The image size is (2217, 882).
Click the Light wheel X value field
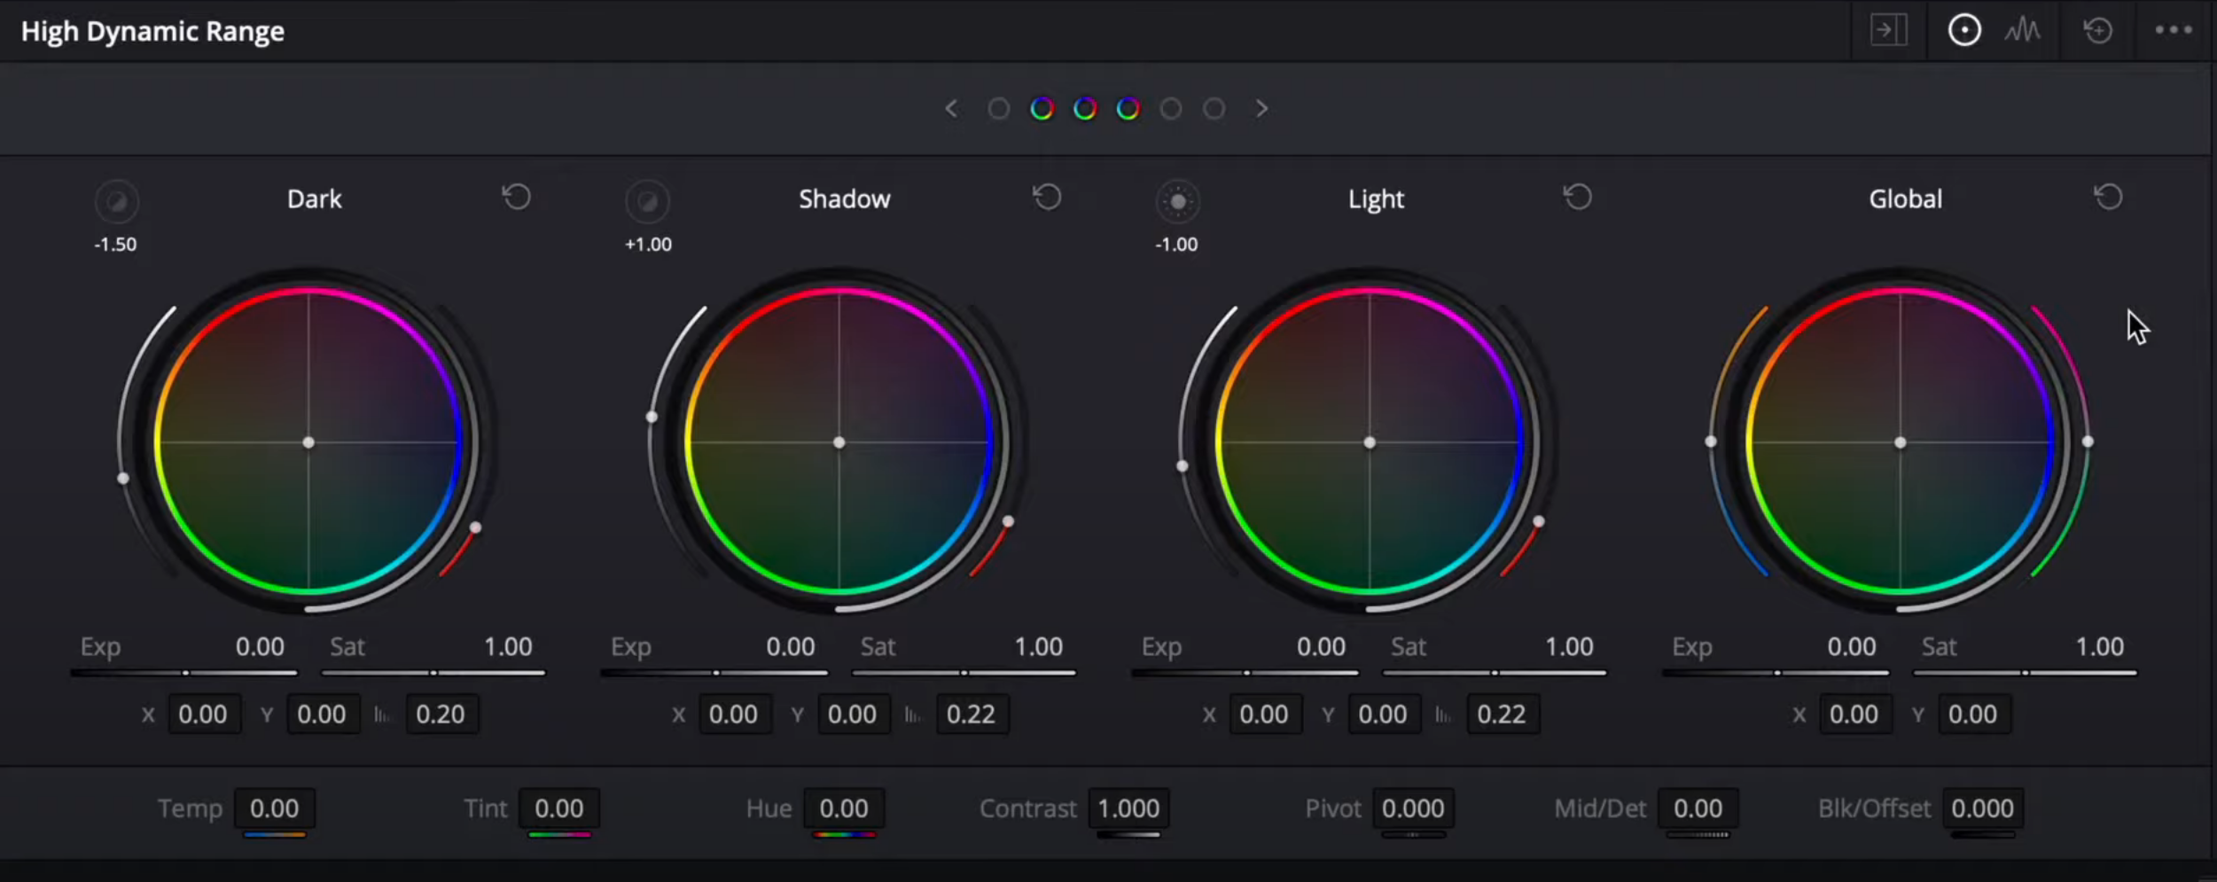pos(1264,714)
